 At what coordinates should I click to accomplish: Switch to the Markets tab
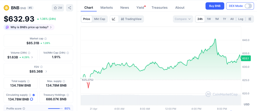[x=106, y=8]
